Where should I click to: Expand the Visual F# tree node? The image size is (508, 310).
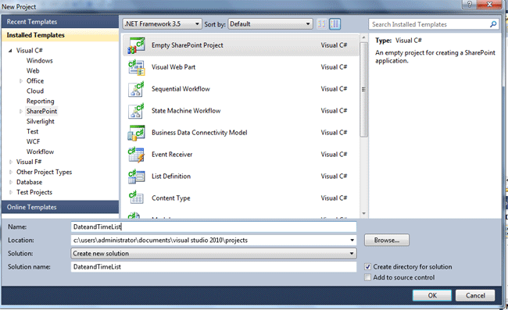point(11,162)
